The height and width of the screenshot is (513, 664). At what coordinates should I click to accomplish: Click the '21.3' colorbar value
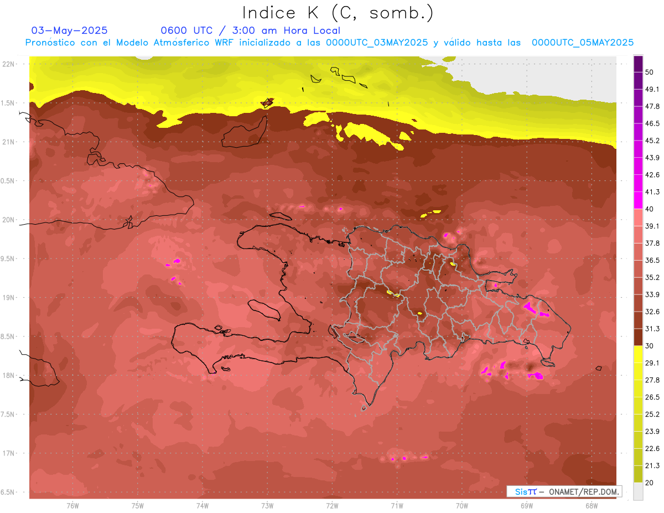(x=652, y=465)
